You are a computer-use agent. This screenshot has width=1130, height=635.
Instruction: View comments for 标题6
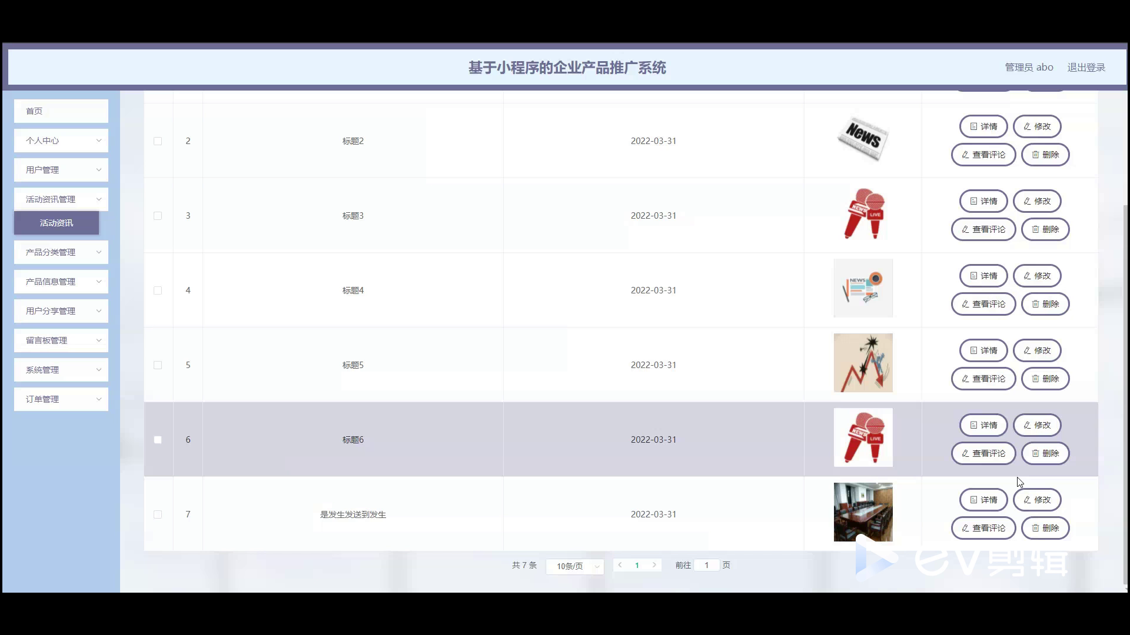983,453
